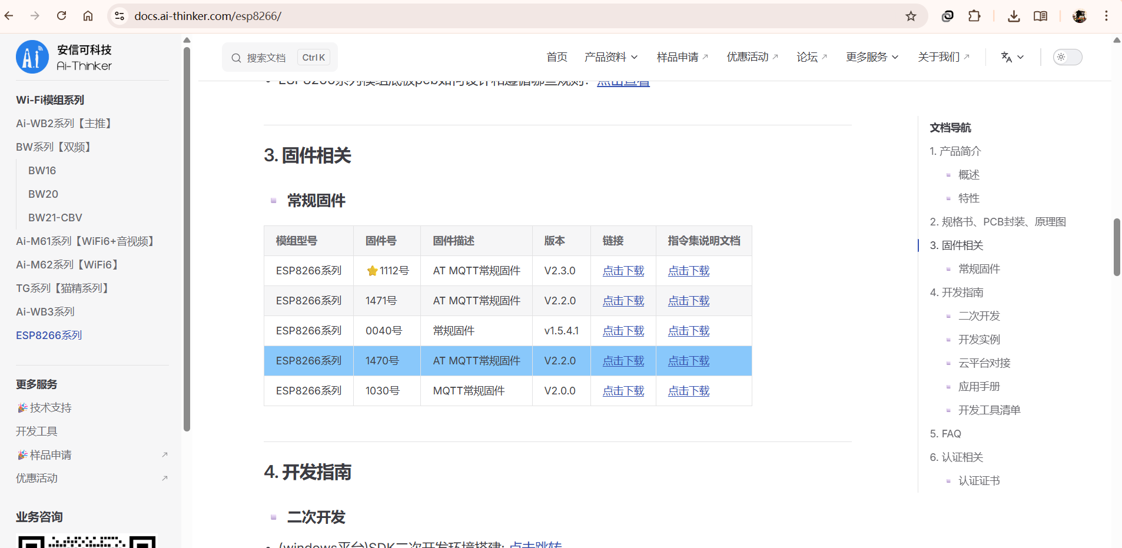Viewport: 1122px width, 548px height.
Task: Click the swirl extension icon in toolbar
Action: pos(947,16)
